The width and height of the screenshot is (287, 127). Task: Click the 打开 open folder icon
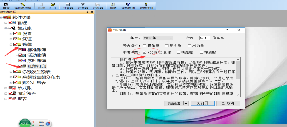pos(53,6)
